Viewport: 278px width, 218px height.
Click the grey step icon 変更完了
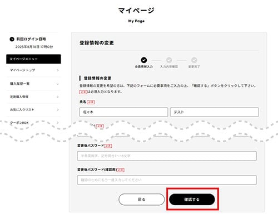[x=194, y=60]
